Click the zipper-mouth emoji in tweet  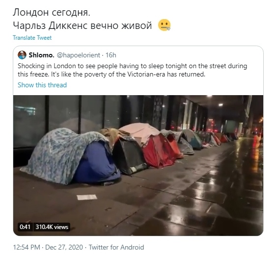(165, 25)
